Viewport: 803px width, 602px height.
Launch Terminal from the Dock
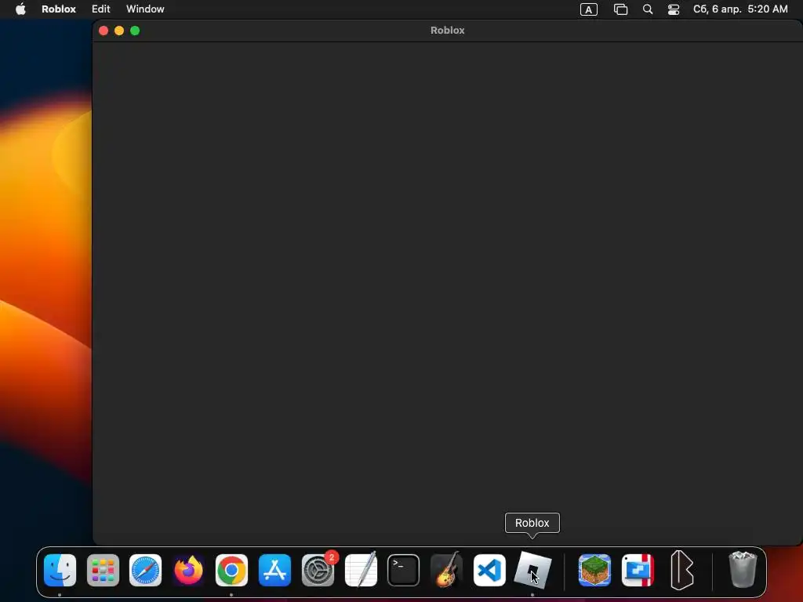404,571
